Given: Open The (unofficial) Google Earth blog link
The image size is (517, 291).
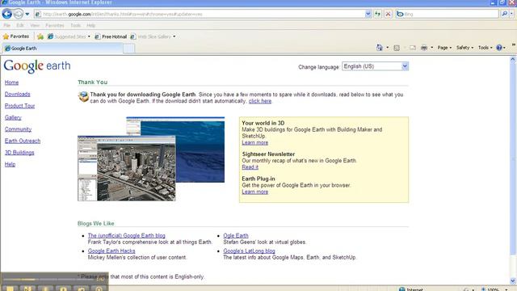Looking at the screenshot, I should [127, 235].
